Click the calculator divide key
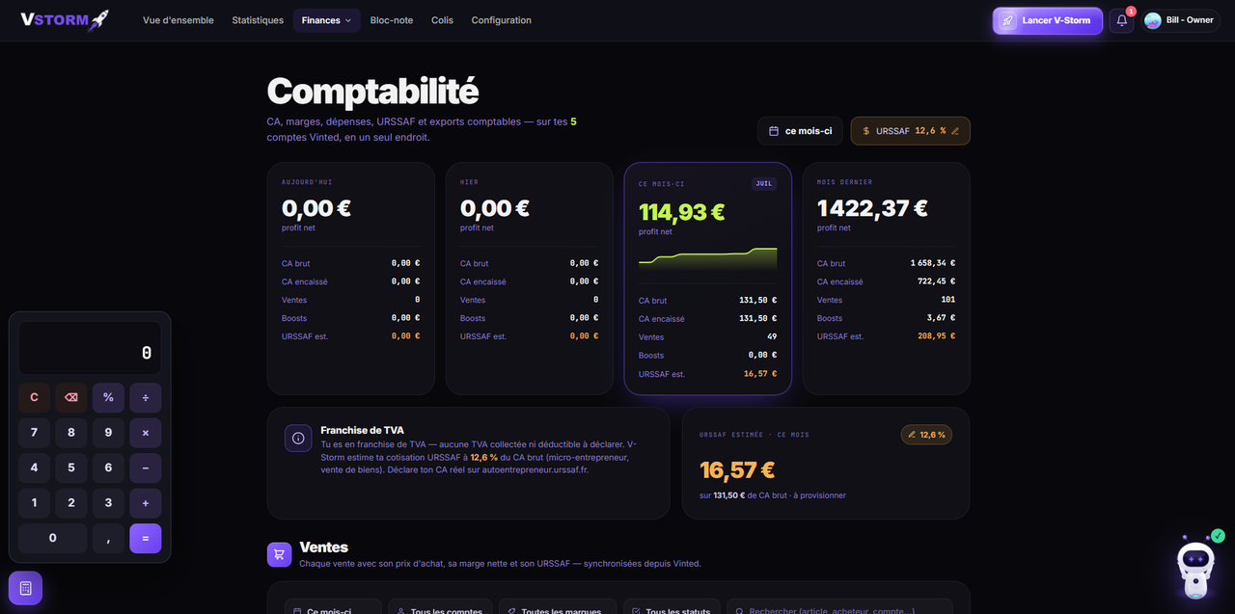Screen dimensions: 1235x614 pos(146,397)
